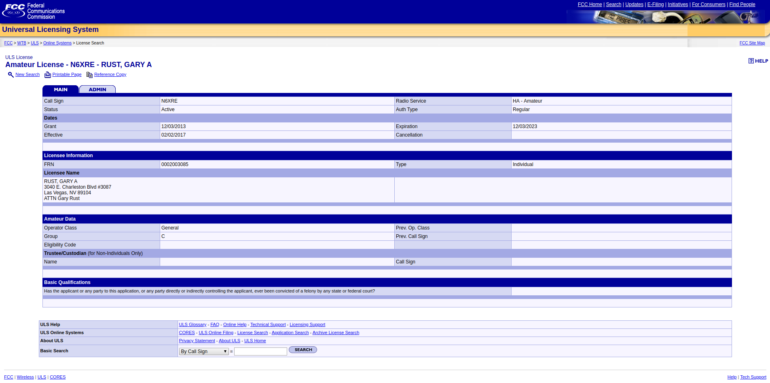Image resolution: width=770 pixels, height=383 pixels.
Task: Open the By Call Sign dropdown
Action: point(204,351)
